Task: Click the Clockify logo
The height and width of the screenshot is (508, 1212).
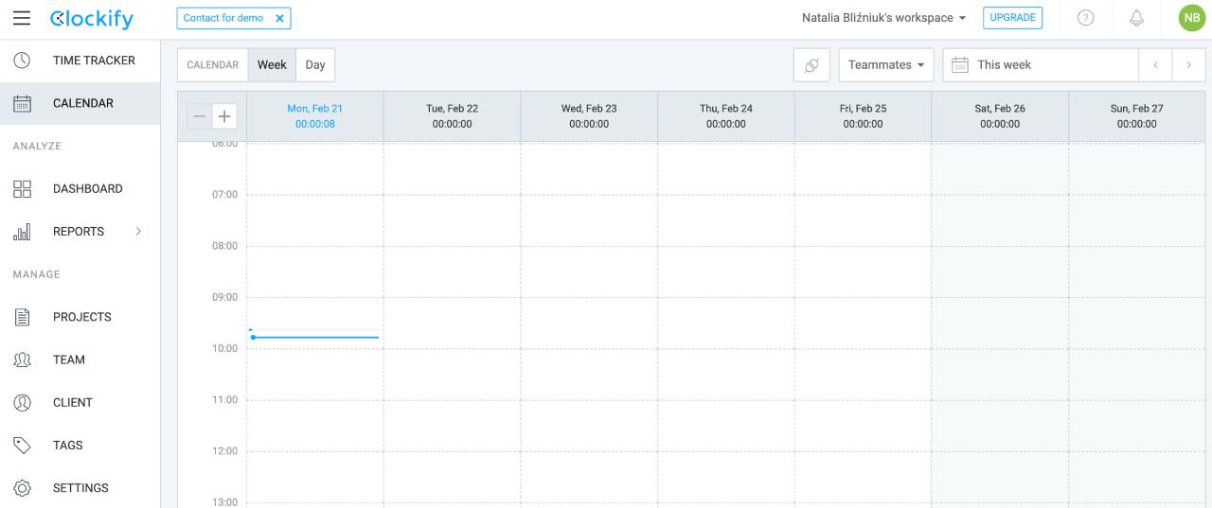Action: pos(92,19)
